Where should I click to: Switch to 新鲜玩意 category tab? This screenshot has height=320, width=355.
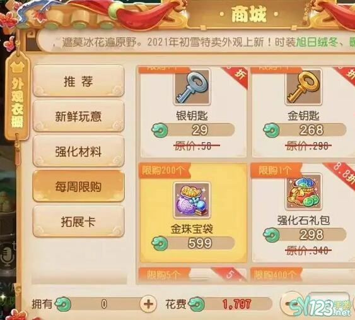click(x=78, y=116)
